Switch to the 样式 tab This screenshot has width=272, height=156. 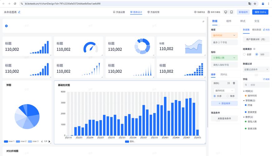coord(243,21)
